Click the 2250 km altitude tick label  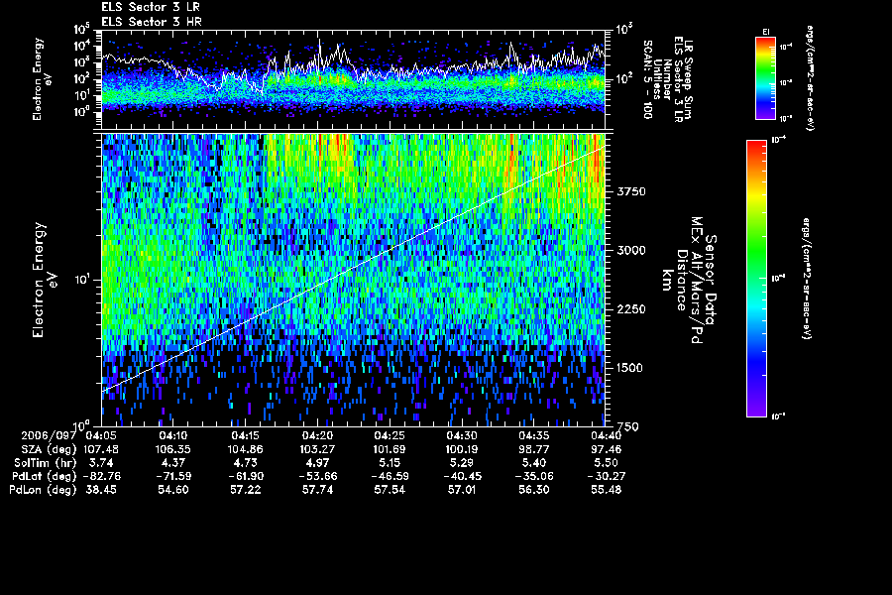click(x=631, y=309)
